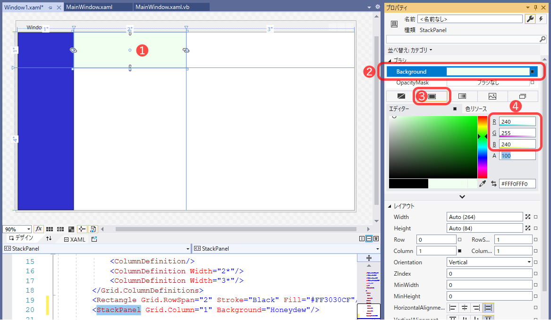The height and width of the screenshot is (320, 551).
Task: Collapse the レイアウト section
Action: (390, 206)
